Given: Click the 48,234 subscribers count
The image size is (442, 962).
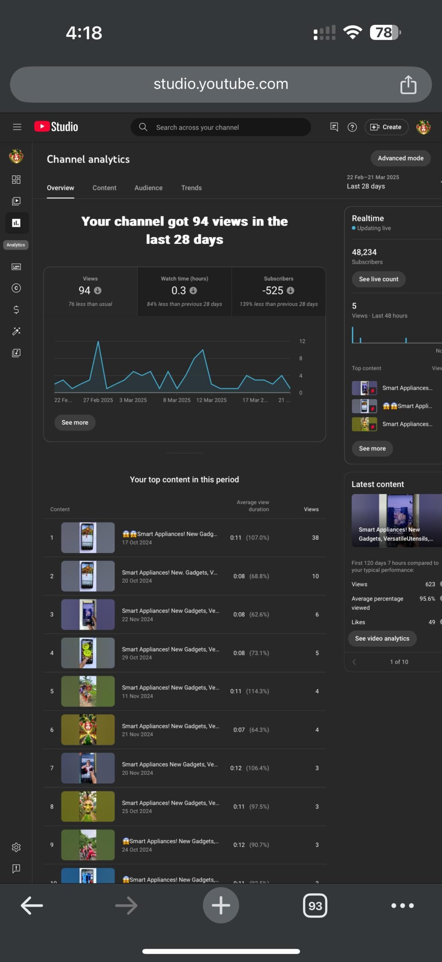Looking at the screenshot, I should pyautogui.click(x=364, y=252).
